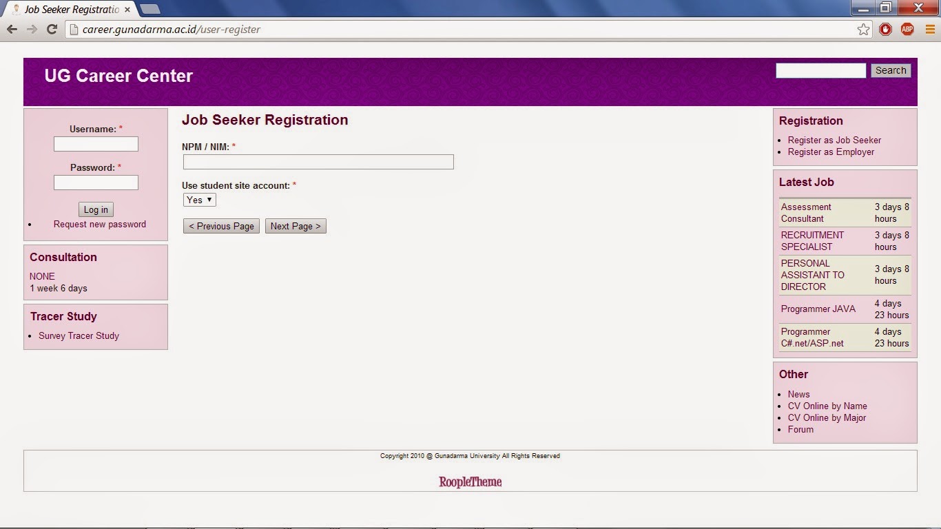Click the Latest Job heading
Image resolution: width=941 pixels, height=529 pixels.
point(807,183)
